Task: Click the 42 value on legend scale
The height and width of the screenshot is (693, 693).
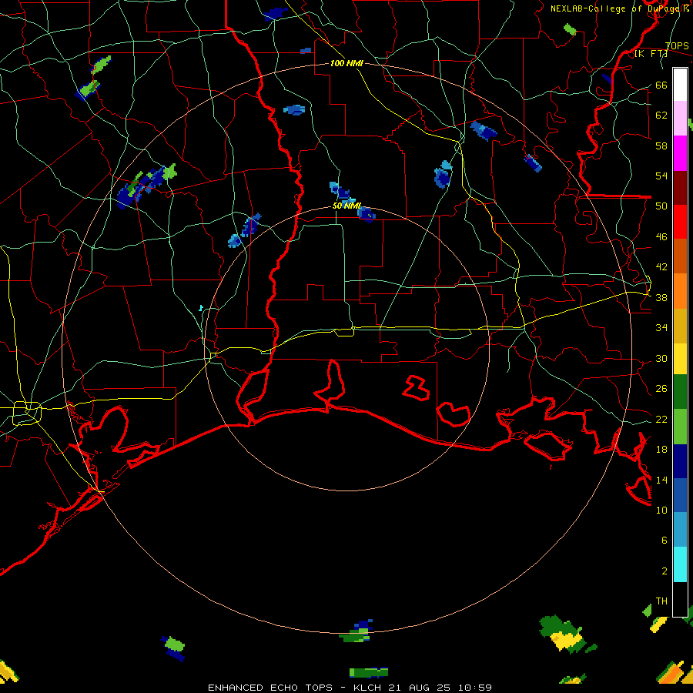Action: pos(661,267)
